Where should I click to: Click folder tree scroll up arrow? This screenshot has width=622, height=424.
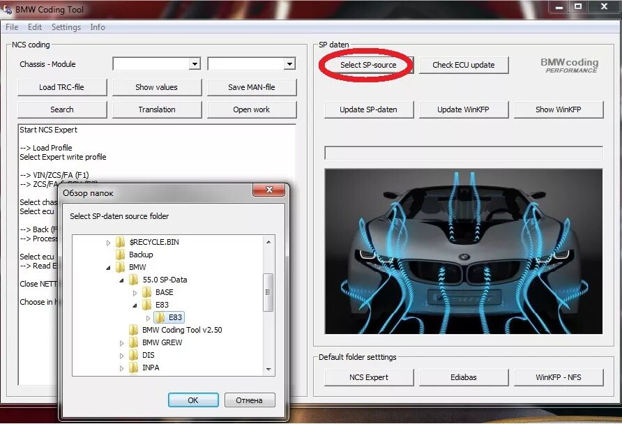268,241
